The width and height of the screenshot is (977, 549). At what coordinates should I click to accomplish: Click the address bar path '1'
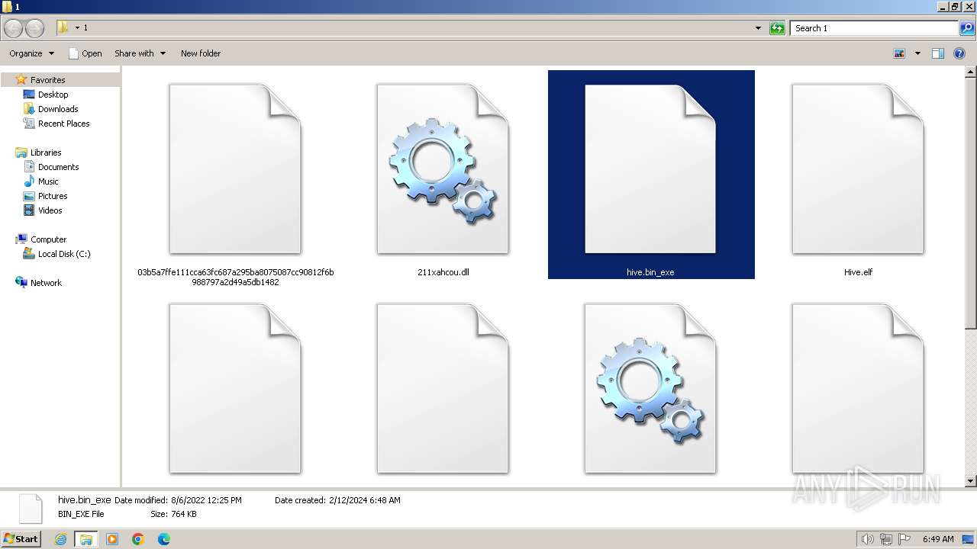click(85, 27)
